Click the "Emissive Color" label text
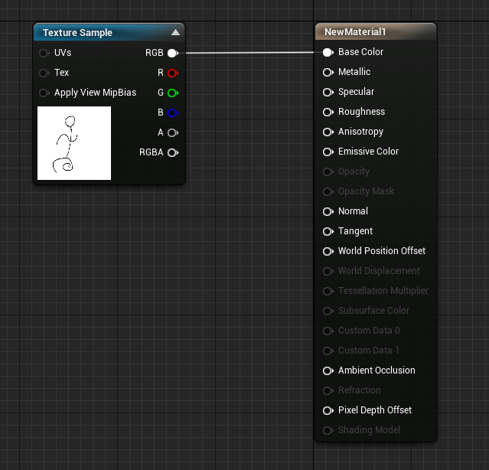Image resolution: width=489 pixels, height=470 pixels. 368,152
